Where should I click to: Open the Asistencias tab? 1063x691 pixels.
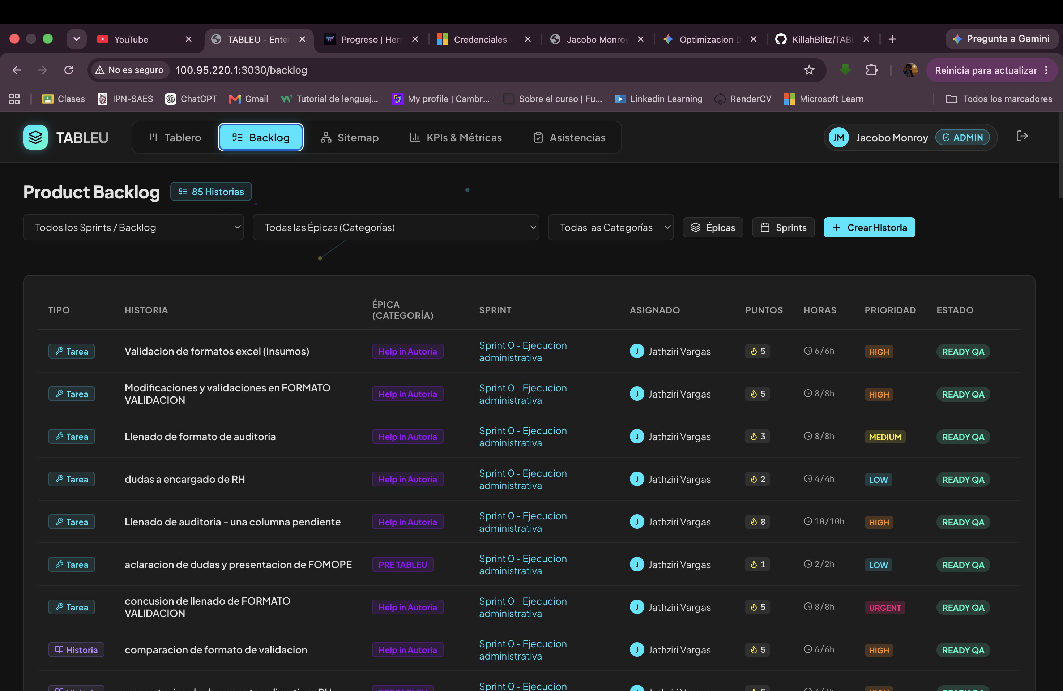(569, 137)
